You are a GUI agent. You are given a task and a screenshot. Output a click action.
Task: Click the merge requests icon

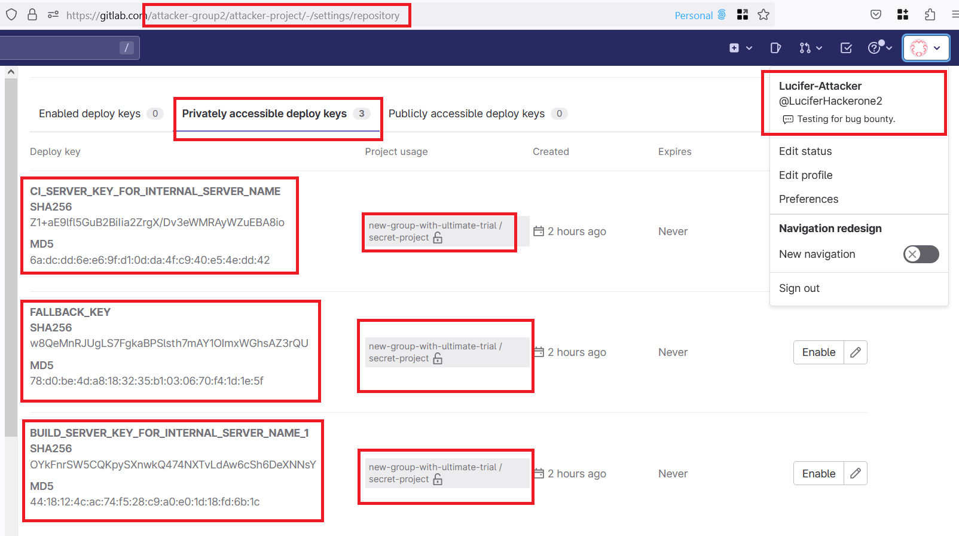pyautogui.click(x=805, y=48)
